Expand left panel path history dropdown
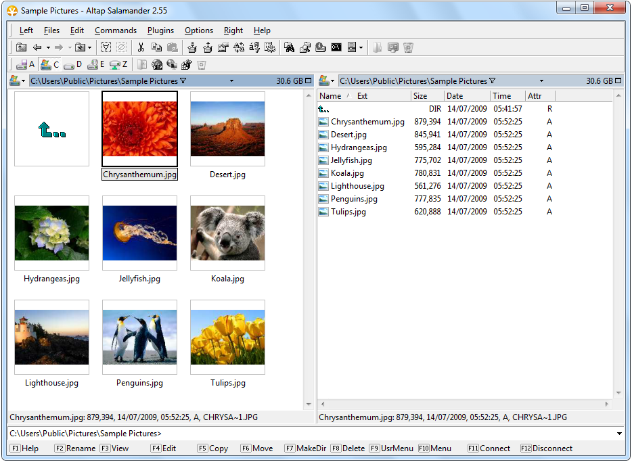Screen dimensions: 632x462 [232, 81]
